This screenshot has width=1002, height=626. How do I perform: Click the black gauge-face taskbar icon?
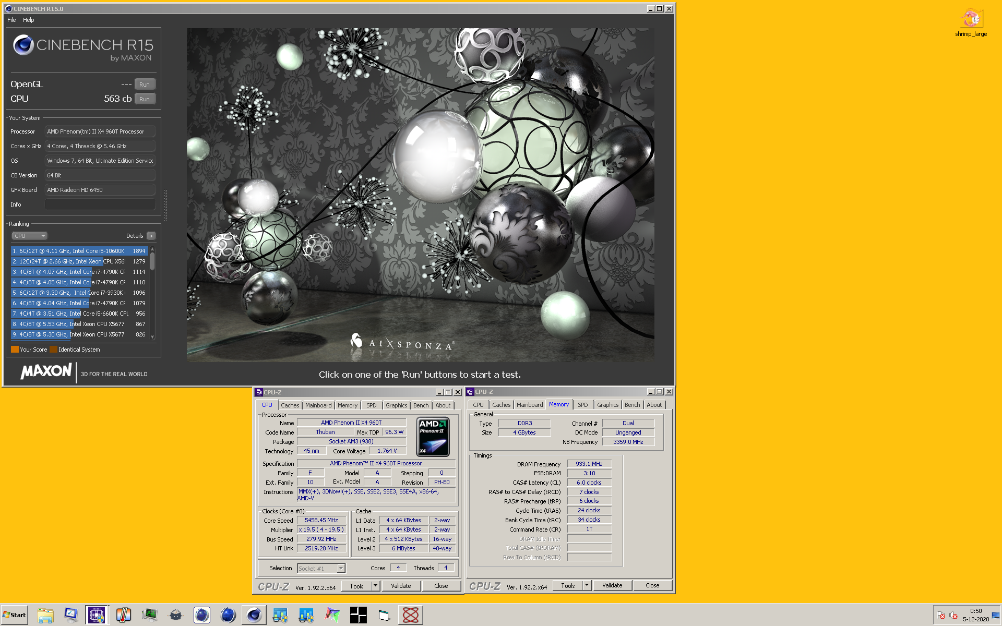click(x=176, y=615)
